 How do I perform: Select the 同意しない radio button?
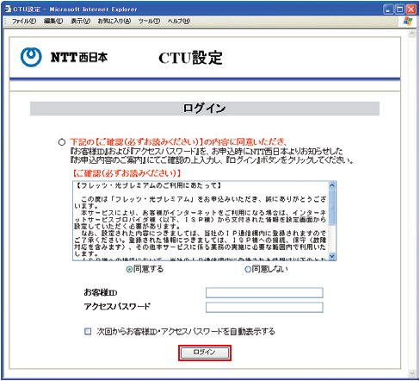248,270
